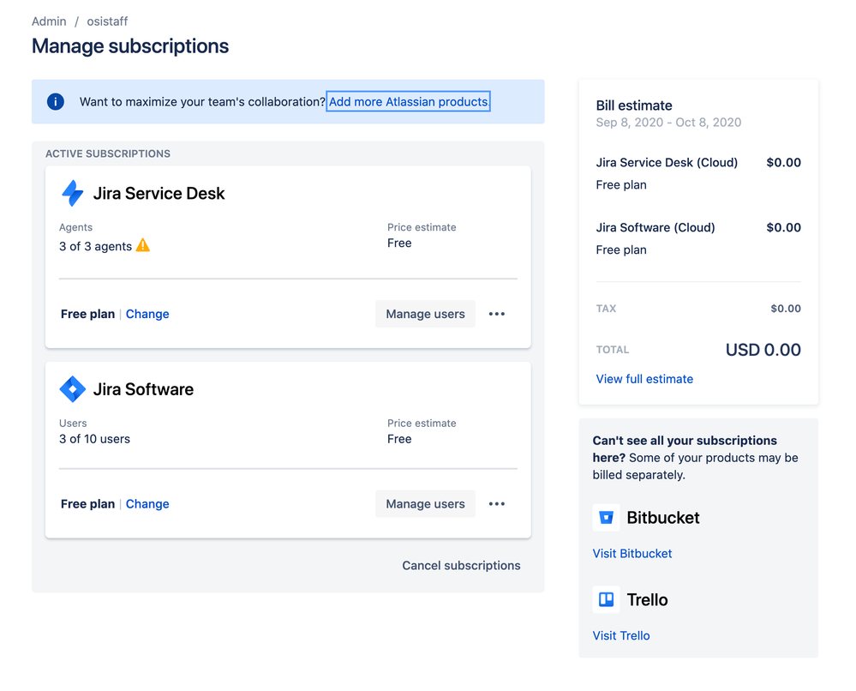Click the Trello product name

647,600
